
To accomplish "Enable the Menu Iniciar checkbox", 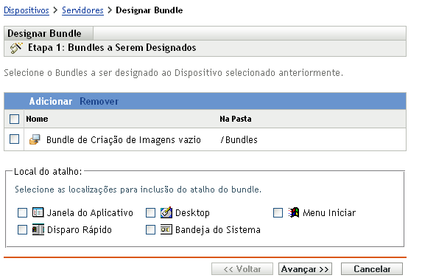I will point(278,212).
